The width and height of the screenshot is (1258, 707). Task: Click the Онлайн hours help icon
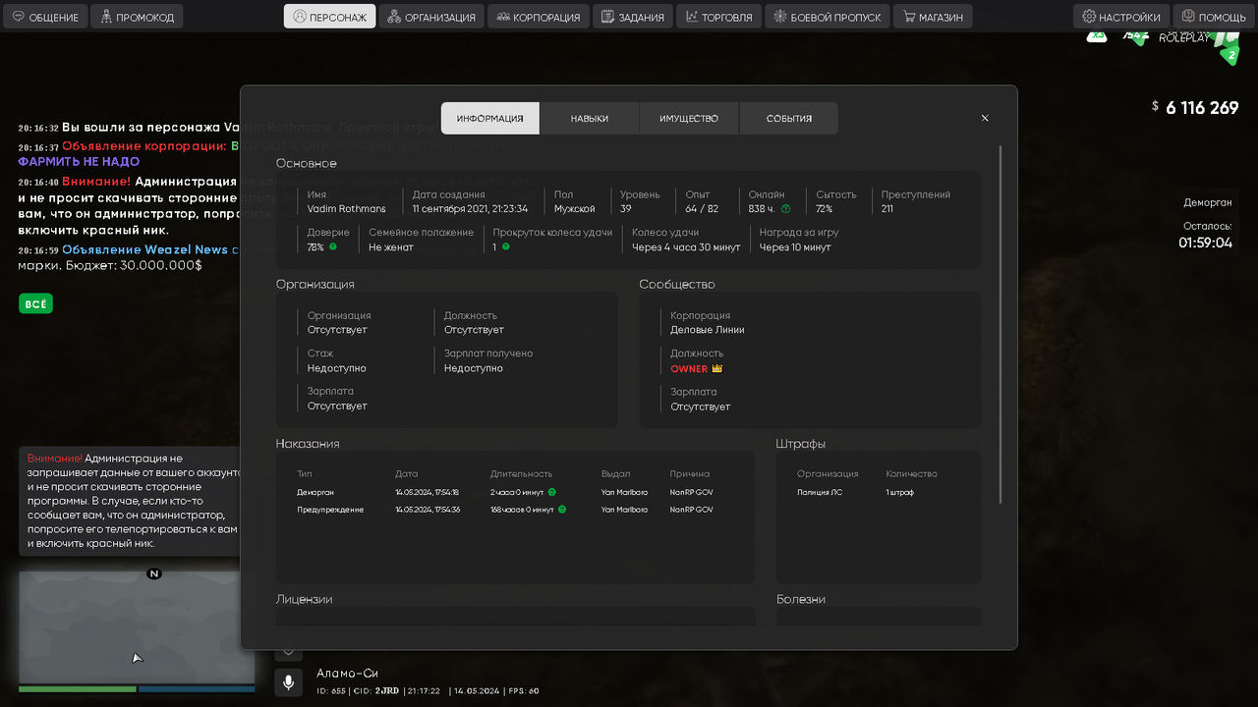[785, 208]
